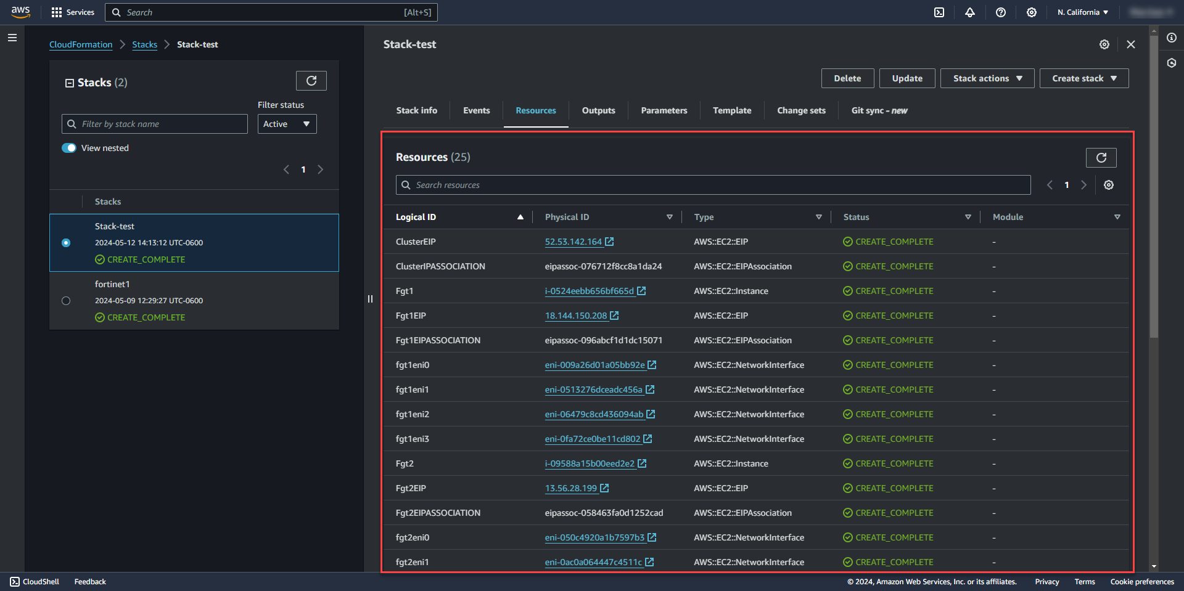Image resolution: width=1184 pixels, height=591 pixels.
Task: Switch to the Template tab
Action: click(732, 110)
